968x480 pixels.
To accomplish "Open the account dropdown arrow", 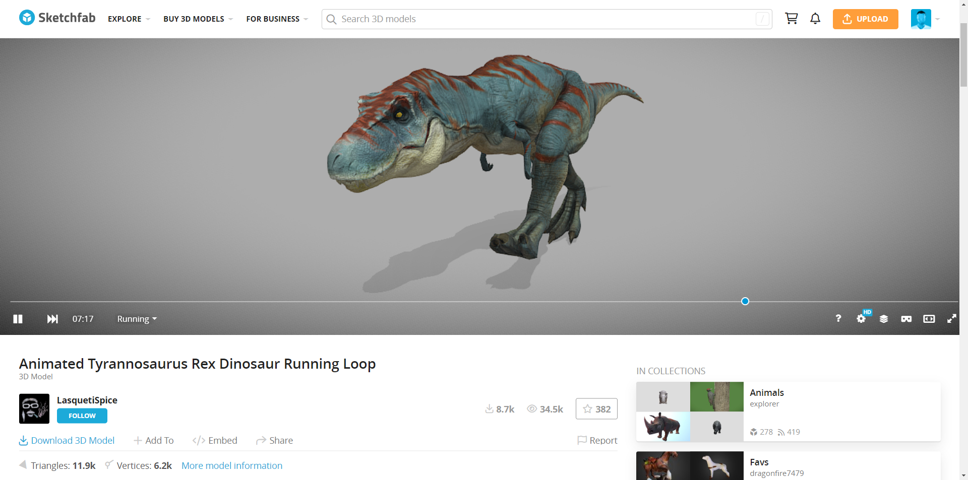I will pyautogui.click(x=937, y=19).
